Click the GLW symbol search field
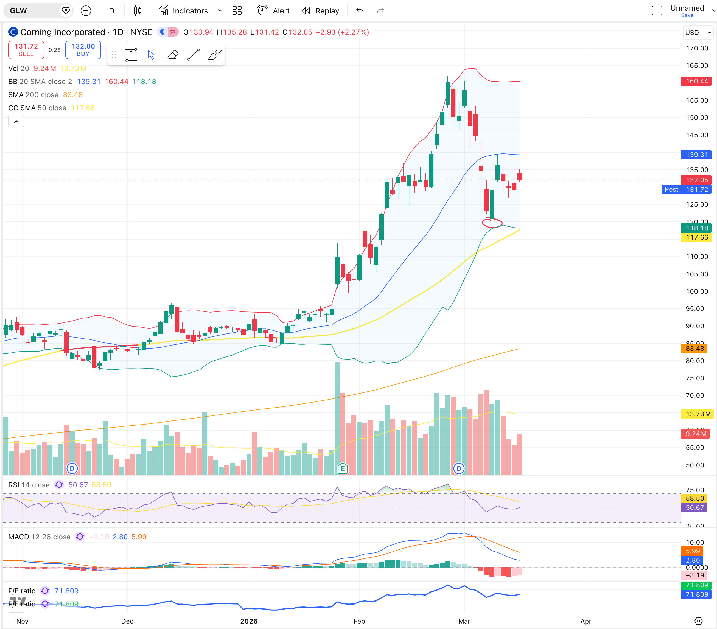The width and height of the screenshot is (717, 629). (x=32, y=11)
